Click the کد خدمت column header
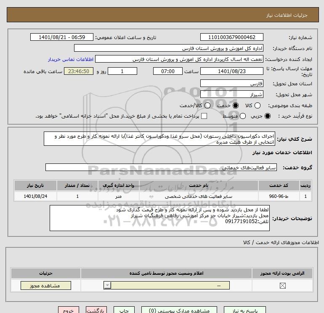324x313 pixels. pyautogui.click(x=279, y=185)
